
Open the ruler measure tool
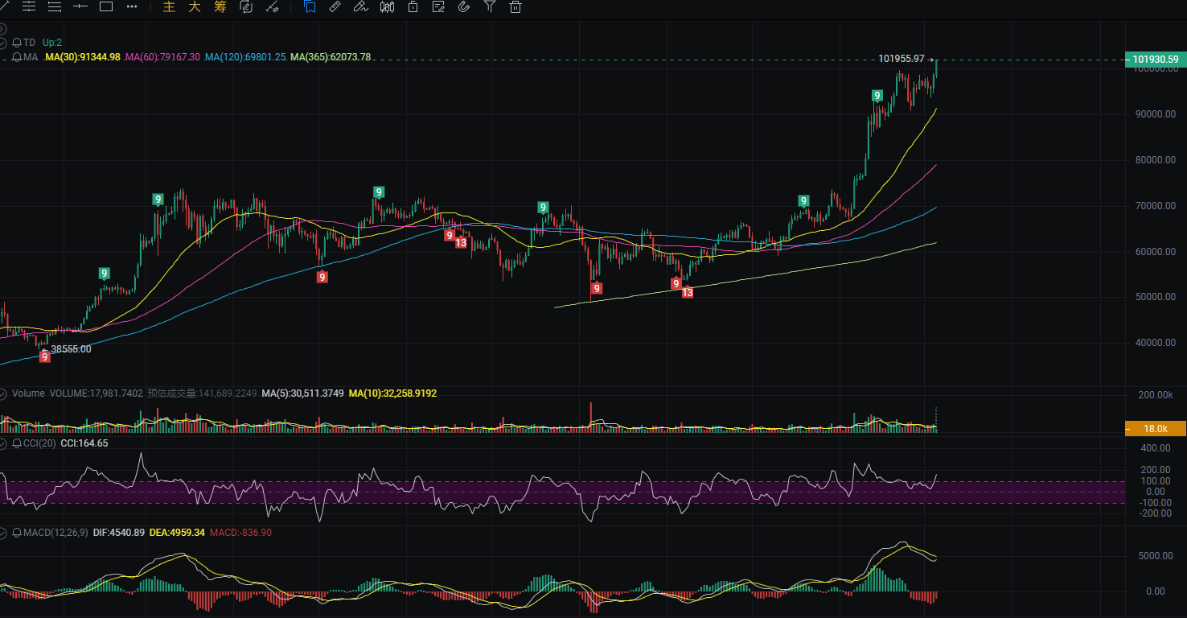click(335, 6)
